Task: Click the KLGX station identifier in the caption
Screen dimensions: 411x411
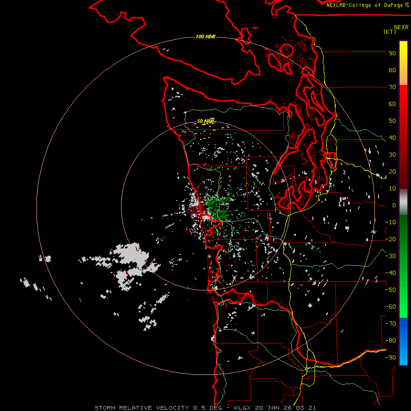Action: coord(243,408)
